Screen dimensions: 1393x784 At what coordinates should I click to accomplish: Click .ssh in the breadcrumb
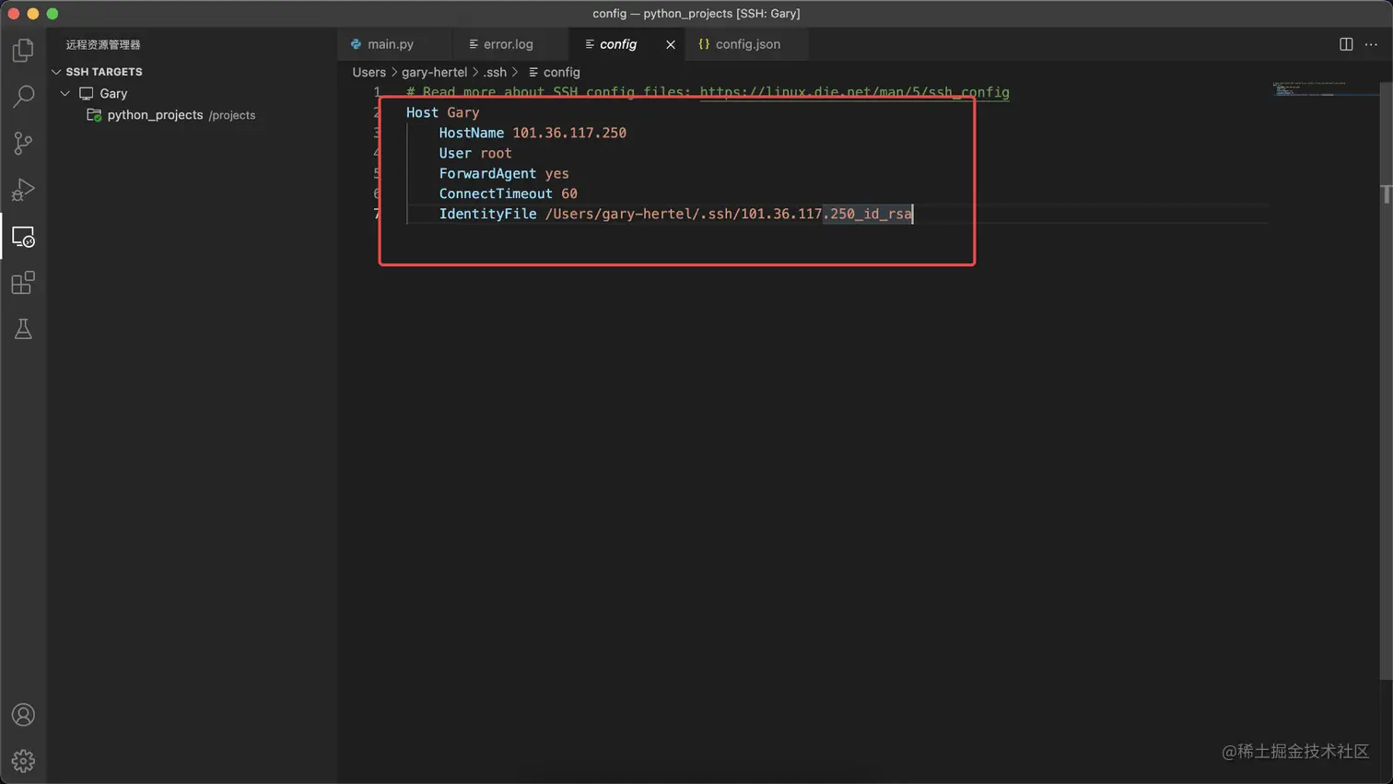tap(495, 72)
